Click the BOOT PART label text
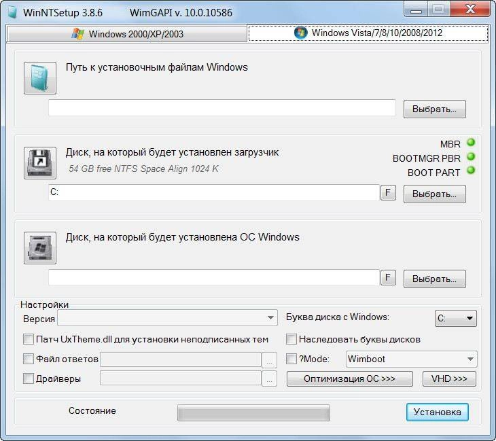 click(433, 173)
